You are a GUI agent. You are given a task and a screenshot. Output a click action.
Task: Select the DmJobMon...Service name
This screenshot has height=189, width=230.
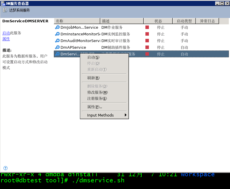tap(79, 28)
